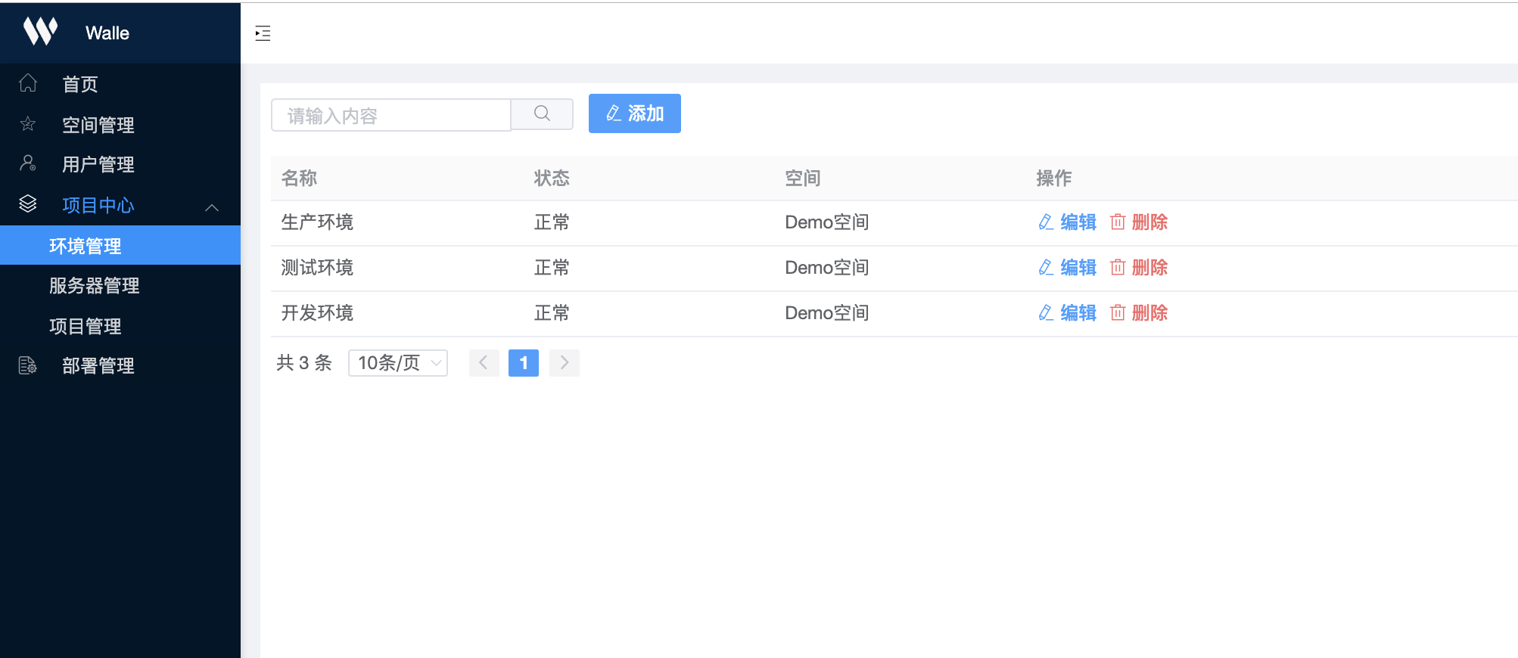Click the Walle logo icon

tap(40, 32)
